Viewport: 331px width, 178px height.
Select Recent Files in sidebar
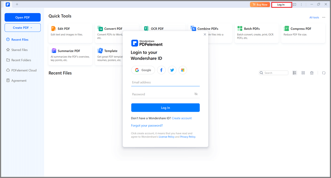(x=20, y=39)
